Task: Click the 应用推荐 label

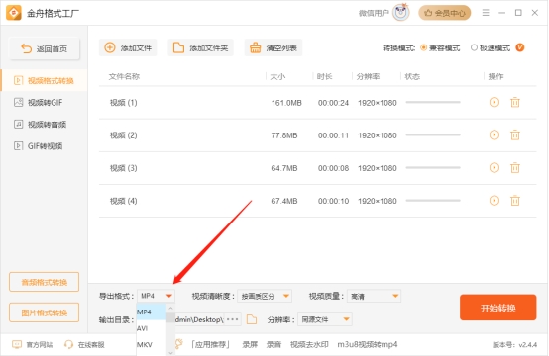Action: 210,345
